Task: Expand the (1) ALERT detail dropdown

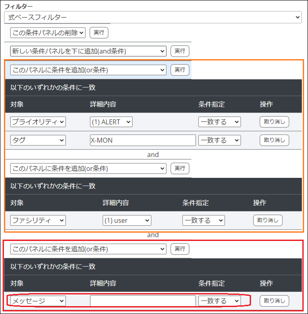Action: point(111,122)
